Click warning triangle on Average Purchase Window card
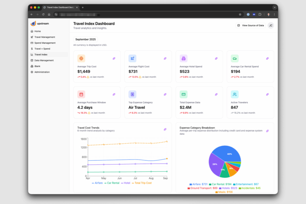Screen dimensions: 306x204 coord(89,113)
